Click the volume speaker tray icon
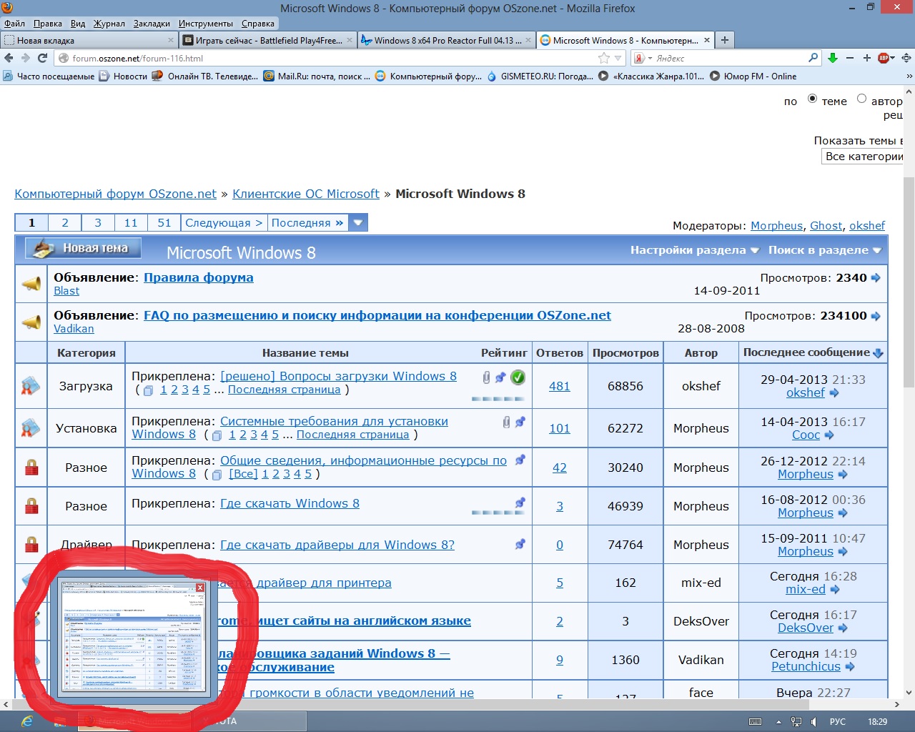Screen dimensions: 915x732 click(815, 722)
